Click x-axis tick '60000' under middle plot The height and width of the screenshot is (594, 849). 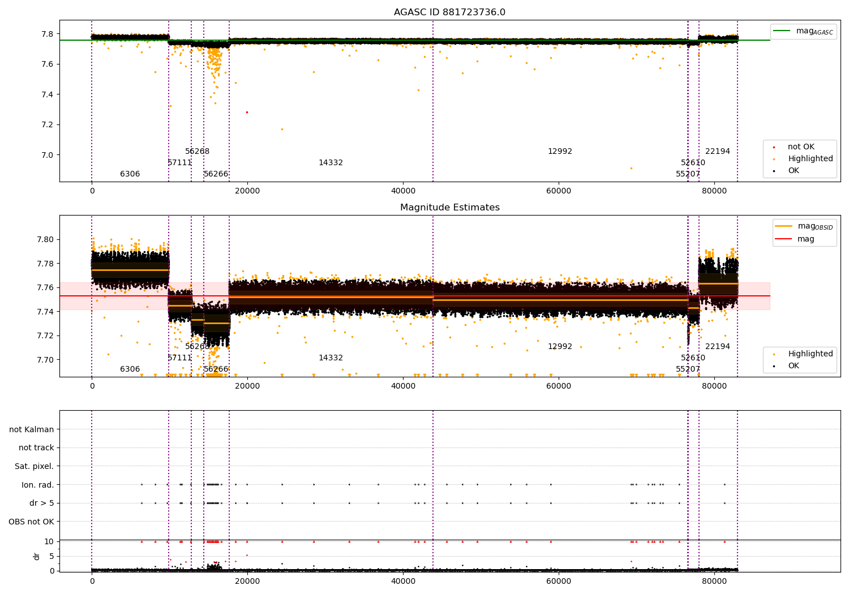tap(559, 386)
